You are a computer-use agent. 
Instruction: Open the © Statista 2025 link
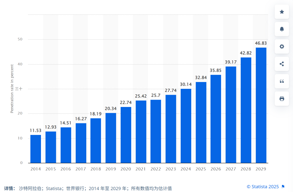pos(263,187)
